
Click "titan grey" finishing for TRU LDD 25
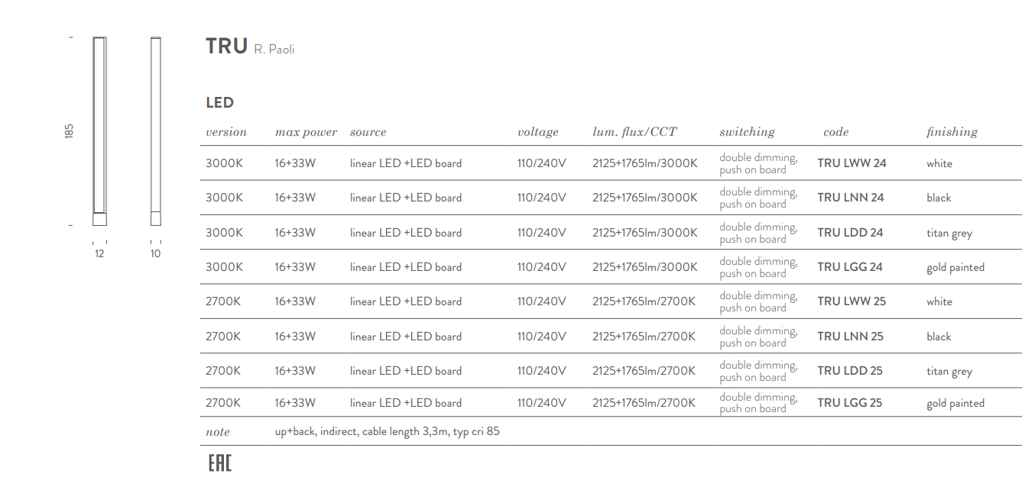[949, 372]
